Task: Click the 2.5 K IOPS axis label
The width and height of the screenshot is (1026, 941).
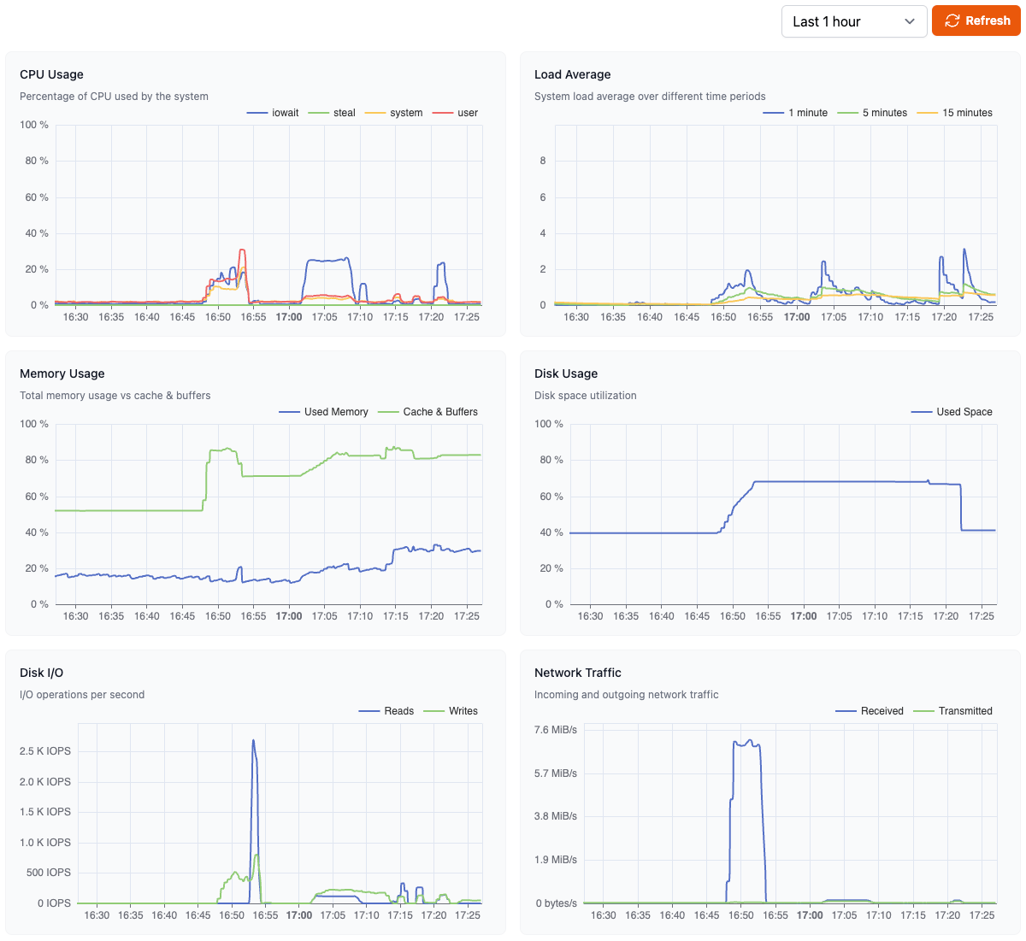Action: (45, 751)
